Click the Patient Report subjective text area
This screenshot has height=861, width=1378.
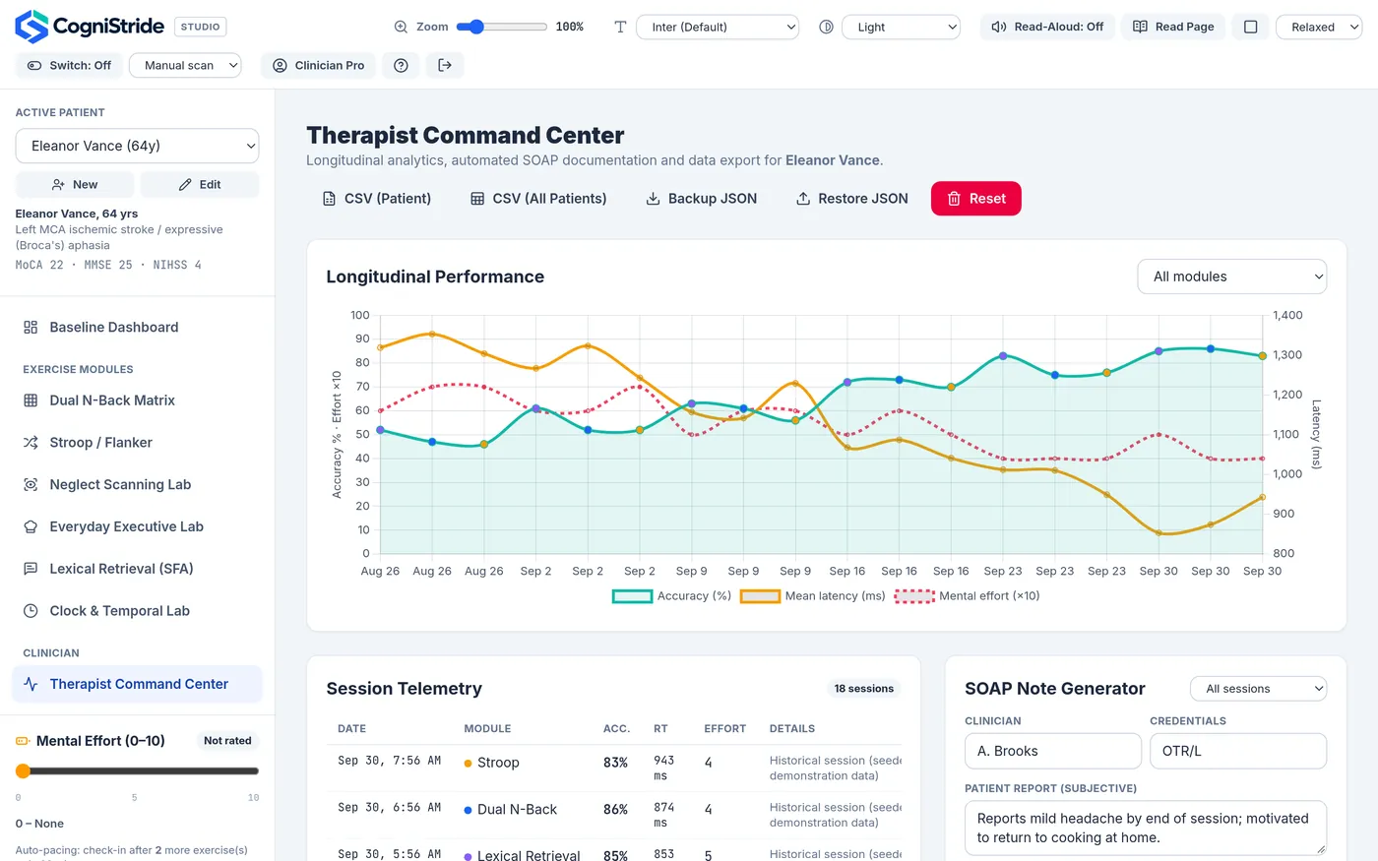1146,828
